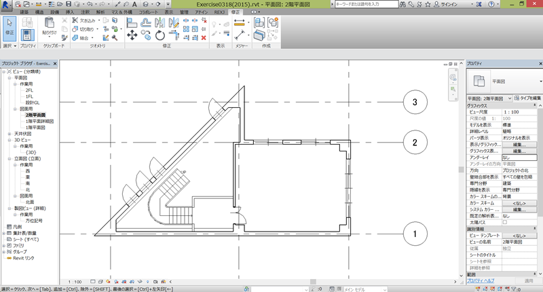Open the 管理 ribbon tab
543x292 pixels.
184,12
